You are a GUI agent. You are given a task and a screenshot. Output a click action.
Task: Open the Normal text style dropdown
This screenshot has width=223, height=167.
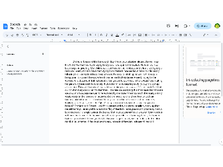[x=54, y=35]
